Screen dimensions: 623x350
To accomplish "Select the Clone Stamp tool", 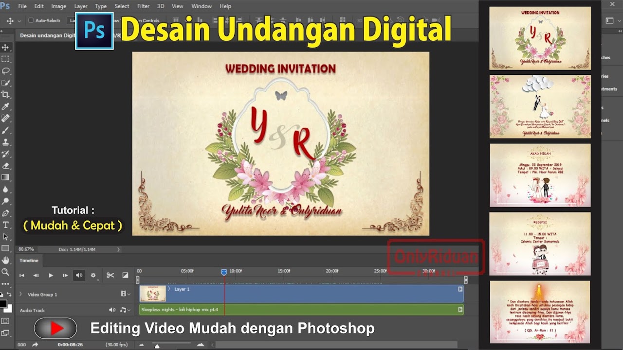I will click(6, 142).
